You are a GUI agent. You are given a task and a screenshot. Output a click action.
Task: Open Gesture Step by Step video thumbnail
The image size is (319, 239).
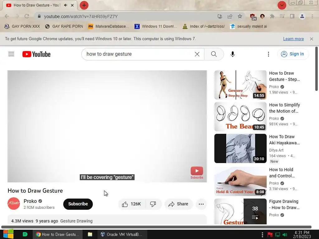(x=240, y=85)
